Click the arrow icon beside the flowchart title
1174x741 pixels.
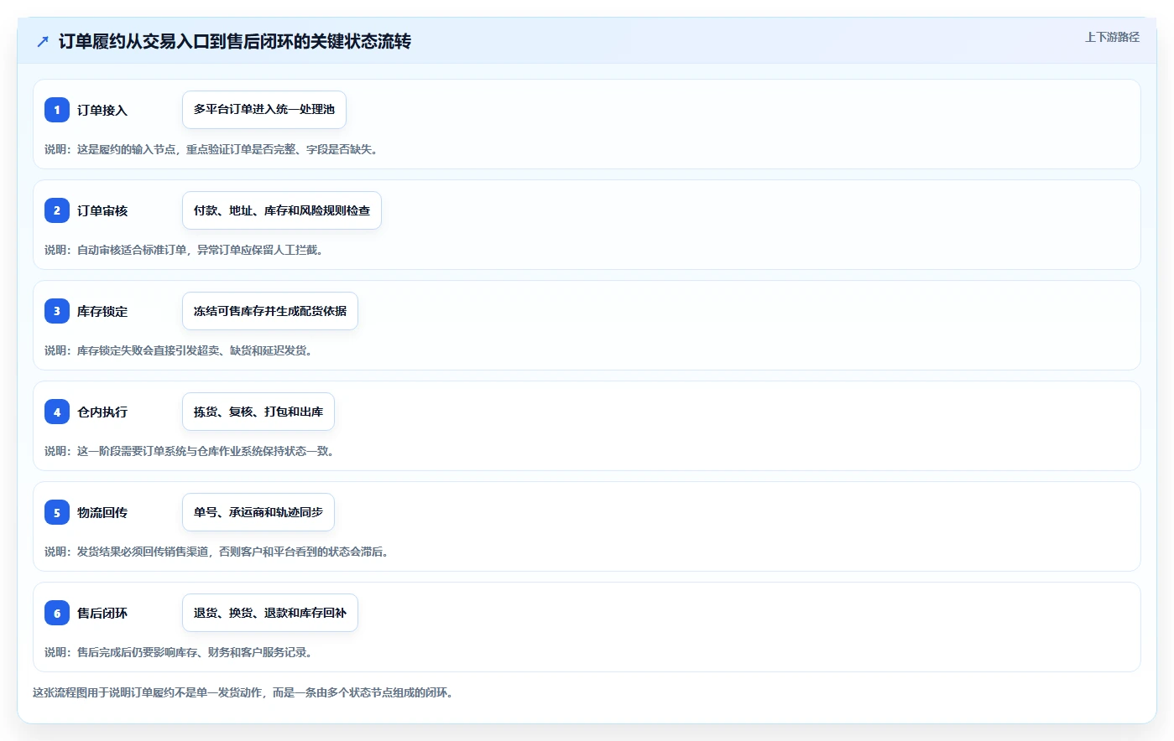coord(43,41)
